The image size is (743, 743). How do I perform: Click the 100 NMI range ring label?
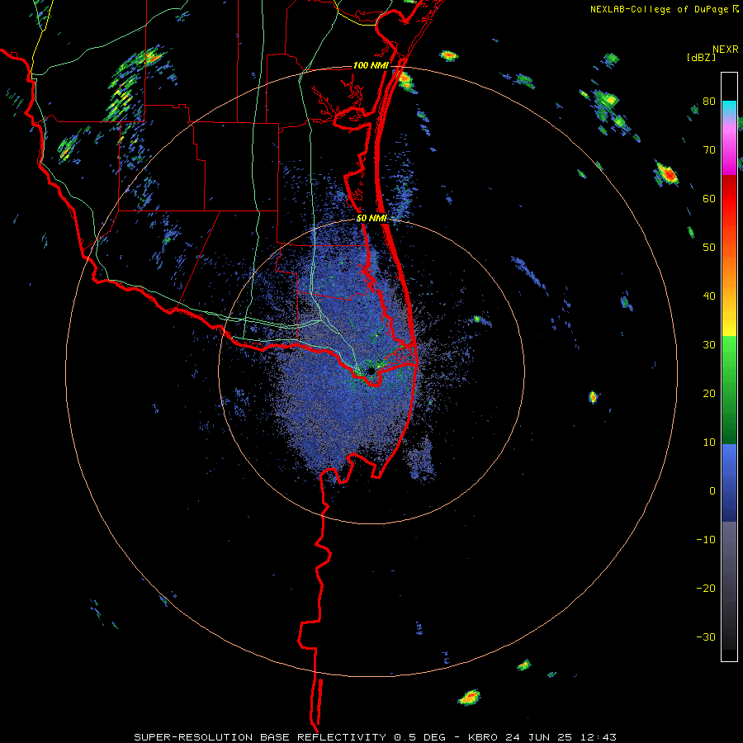tap(371, 65)
